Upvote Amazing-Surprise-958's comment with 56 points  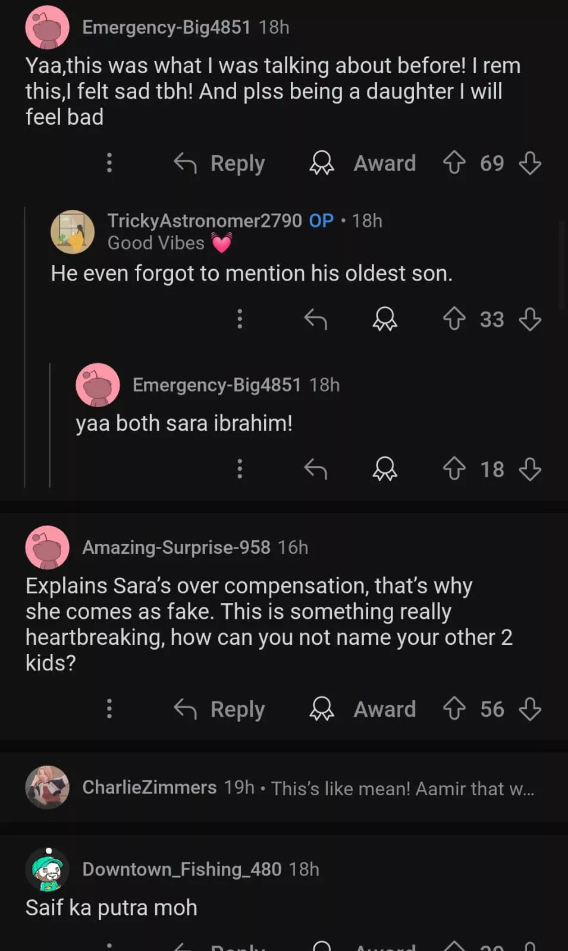(x=454, y=708)
